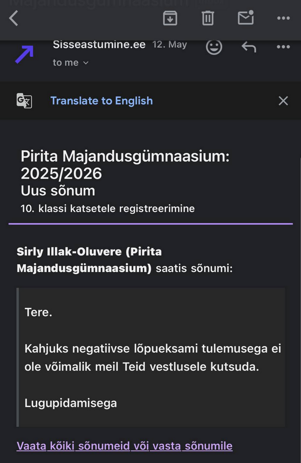Tap the quoted message starting with "Tere."
This screenshot has height=463, width=301.
151,357
